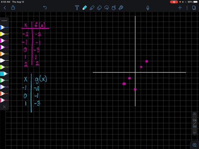The width and height of the screenshot is (199, 149).
Task: Tap the battery status icon
Action: click(x=196, y=2)
